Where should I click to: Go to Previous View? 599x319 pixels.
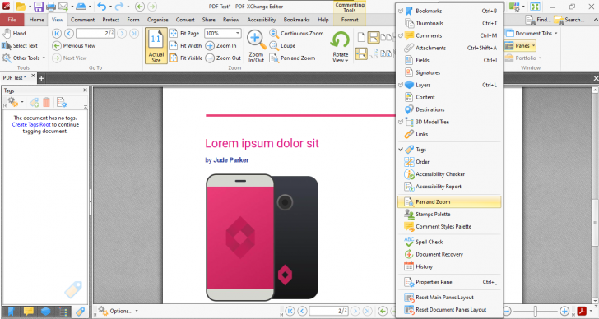74,46
